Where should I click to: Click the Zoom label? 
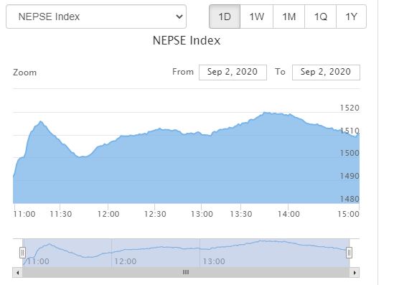pos(24,73)
